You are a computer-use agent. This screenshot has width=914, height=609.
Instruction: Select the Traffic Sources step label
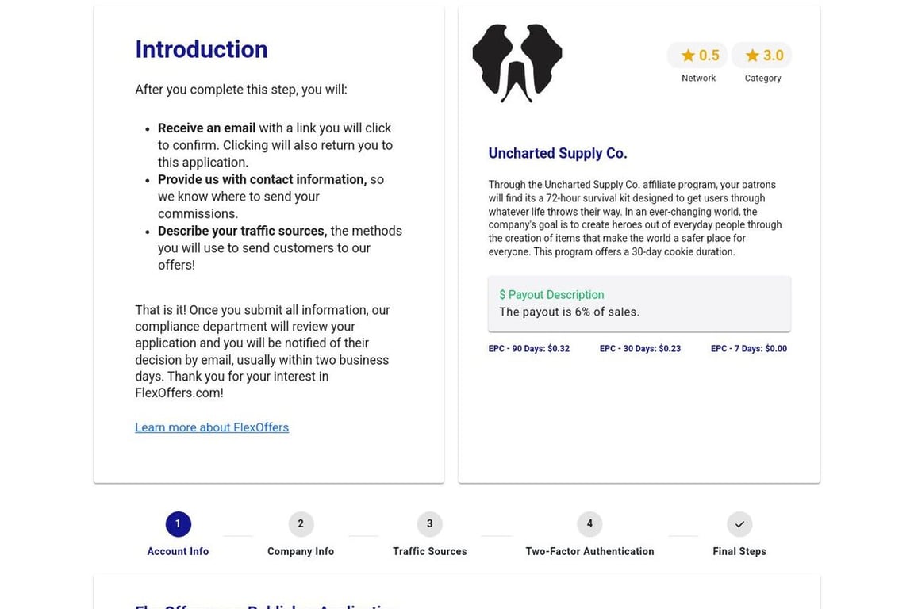(429, 551)
